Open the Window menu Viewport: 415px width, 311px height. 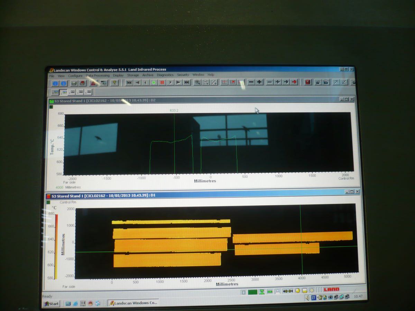click(x=199, y=75)
